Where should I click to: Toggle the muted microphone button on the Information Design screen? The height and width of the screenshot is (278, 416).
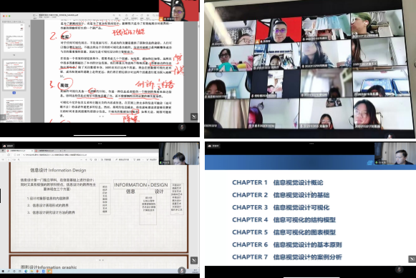coord(182,270)
